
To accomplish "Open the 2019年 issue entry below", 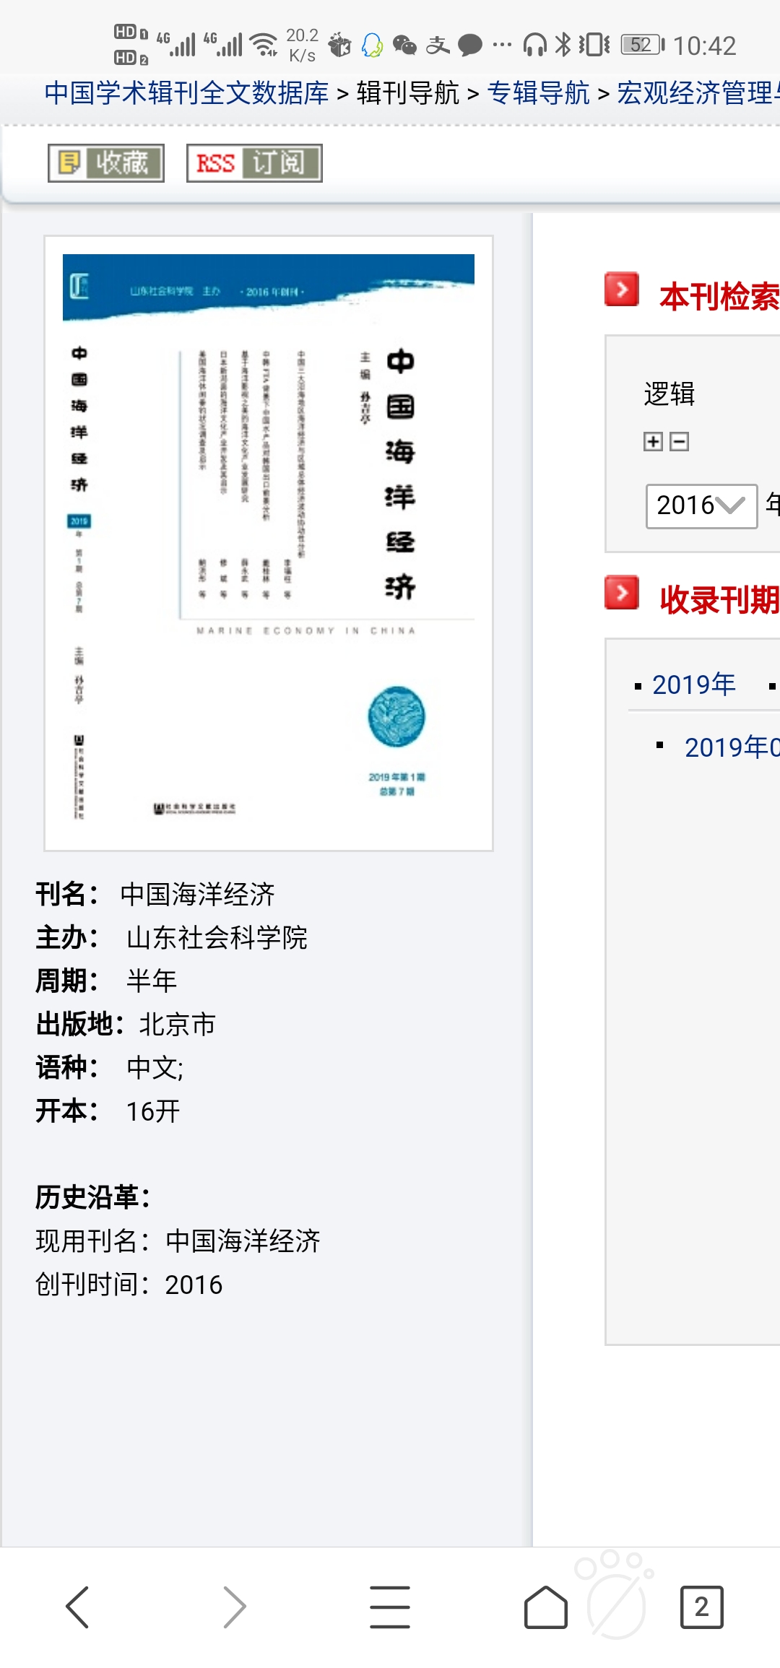I will (x=732, y=747).
